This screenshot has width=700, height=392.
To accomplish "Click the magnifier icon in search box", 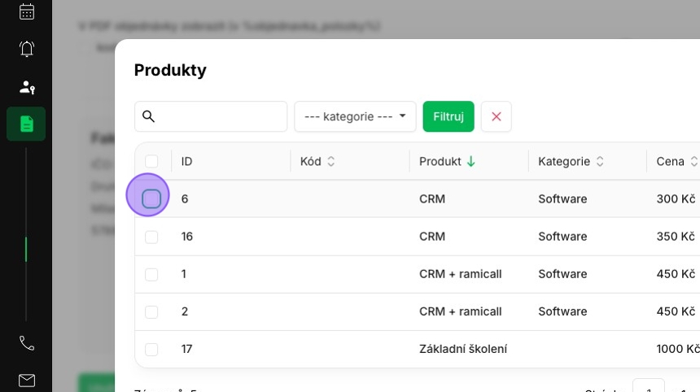I will coord(148,116).
